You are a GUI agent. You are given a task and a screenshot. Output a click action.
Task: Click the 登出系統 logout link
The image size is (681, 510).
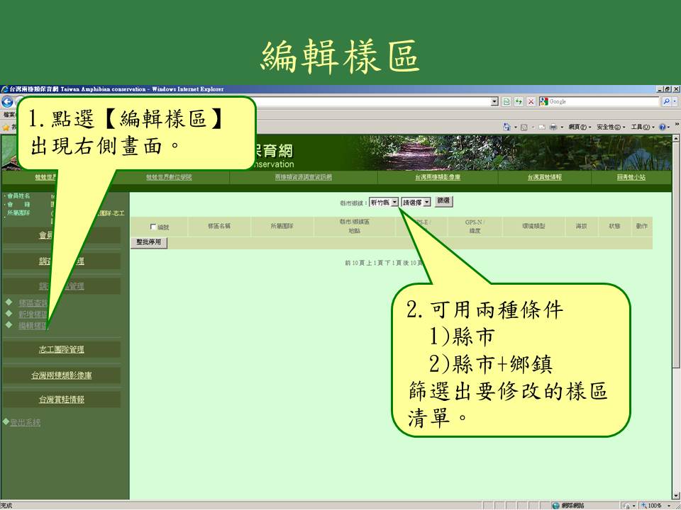26,422
